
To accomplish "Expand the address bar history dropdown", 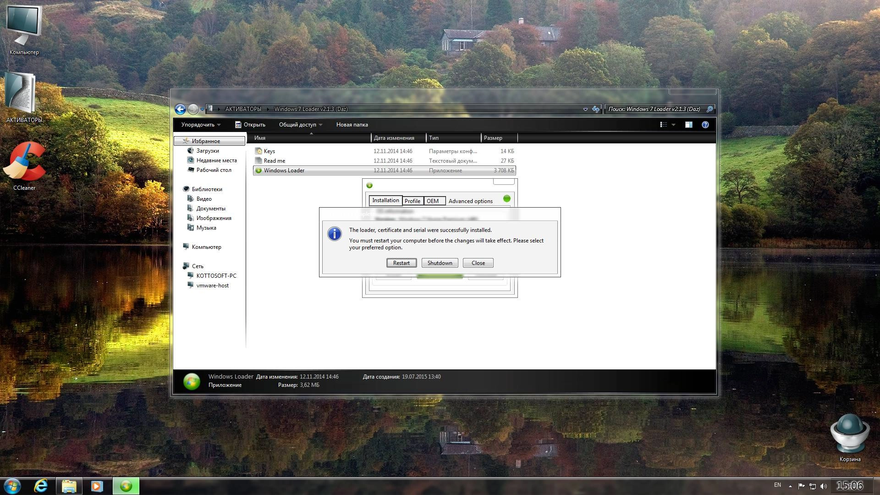I will tap(585, 109).
